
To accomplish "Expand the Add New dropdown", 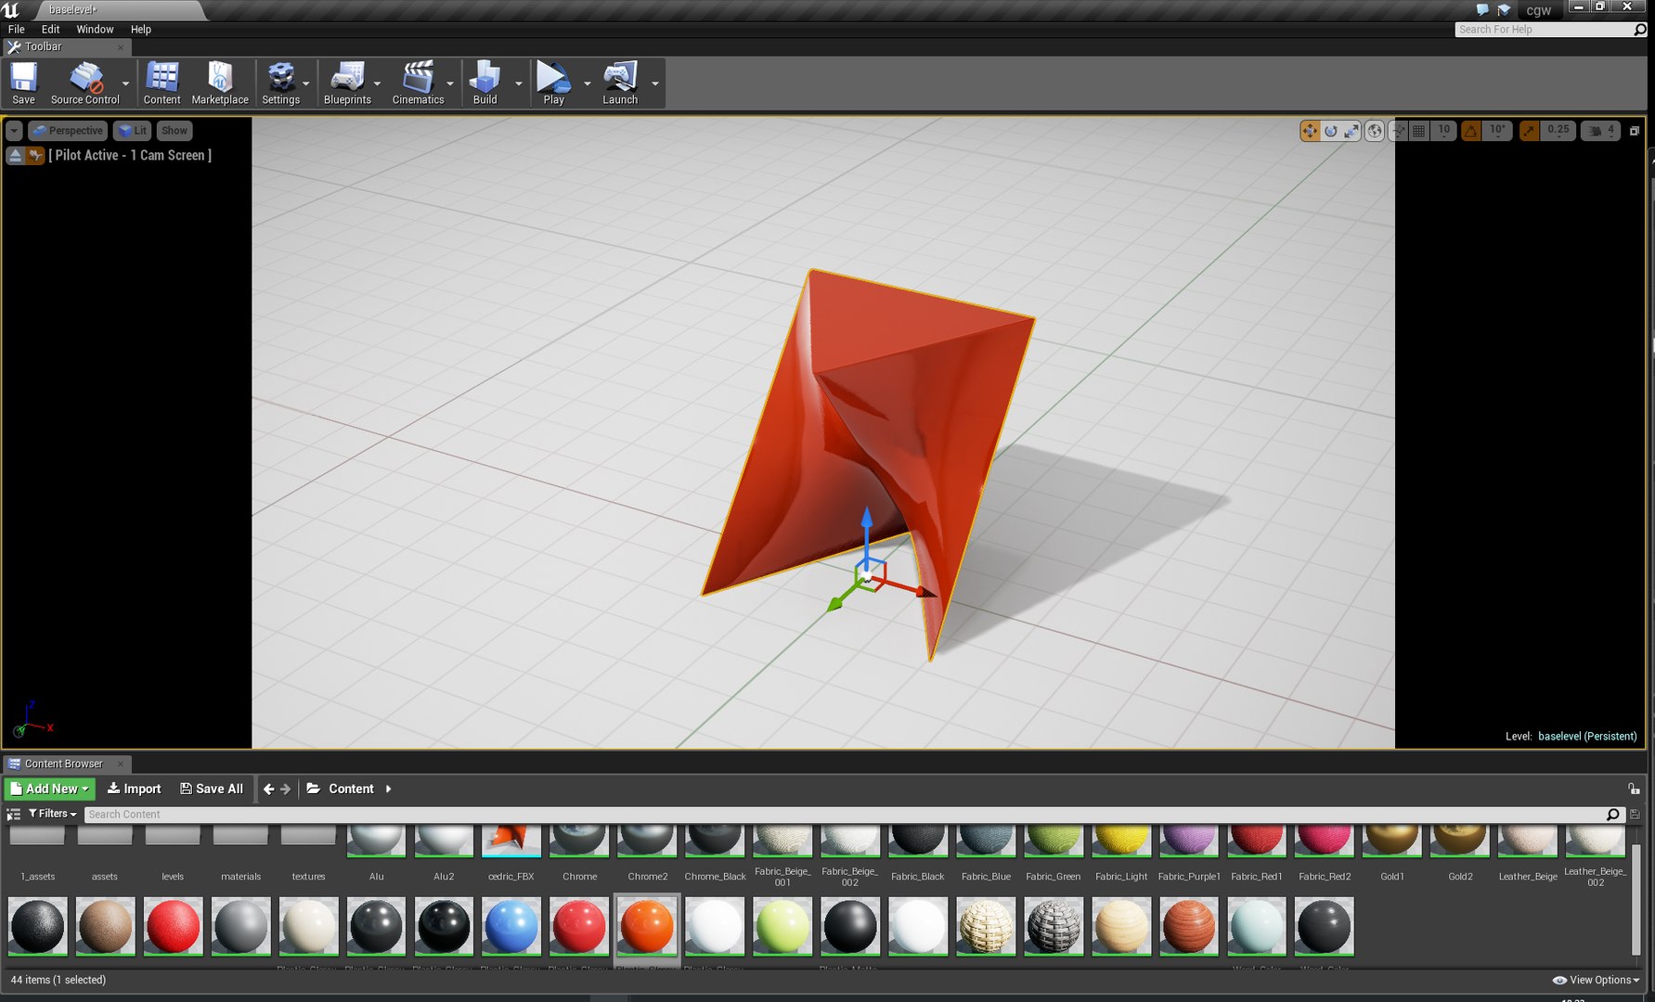I will [x=50, y=789].
